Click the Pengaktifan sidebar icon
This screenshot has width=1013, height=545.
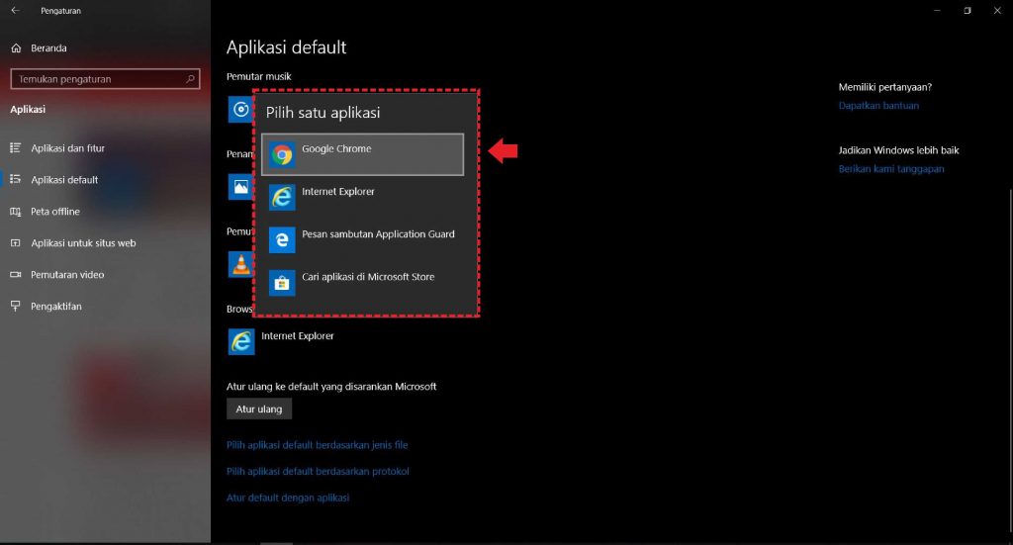16,306
